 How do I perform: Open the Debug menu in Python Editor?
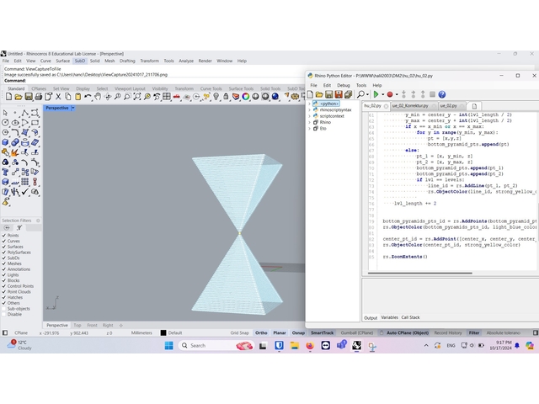(x=343, y=85)
